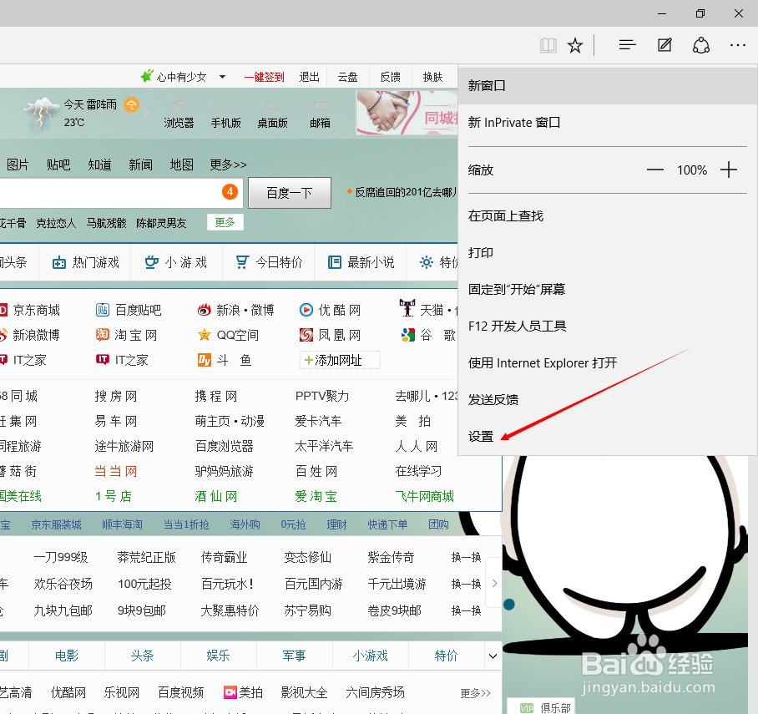Open 百度贴吧 site link
758x714 pixels.
point(129,310)
